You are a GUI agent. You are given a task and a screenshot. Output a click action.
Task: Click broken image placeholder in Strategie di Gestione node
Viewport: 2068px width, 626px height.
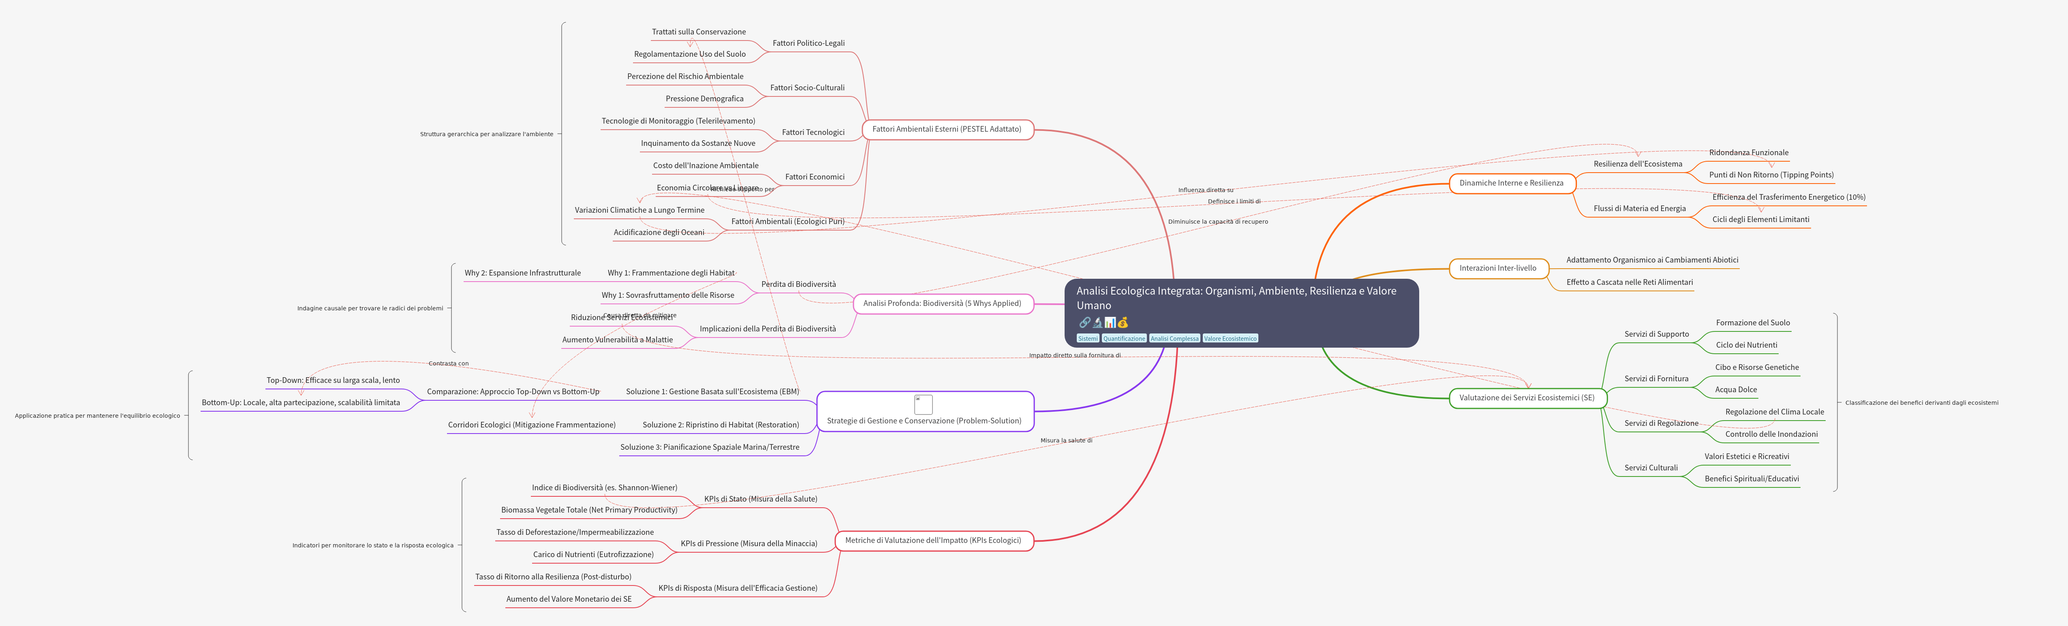[923, 404]
